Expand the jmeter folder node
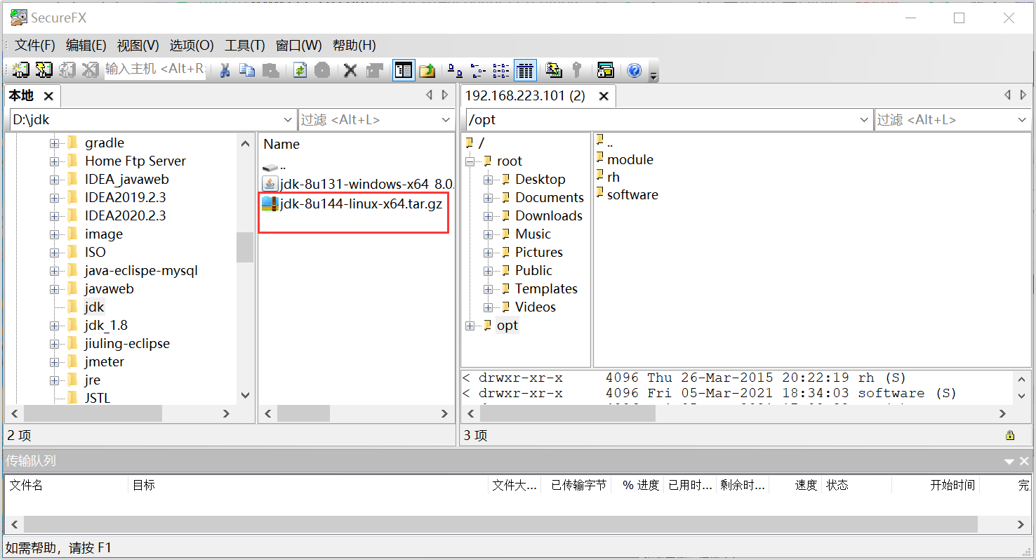The width and height of the screenshot is (1036, 560). [54, 362]
